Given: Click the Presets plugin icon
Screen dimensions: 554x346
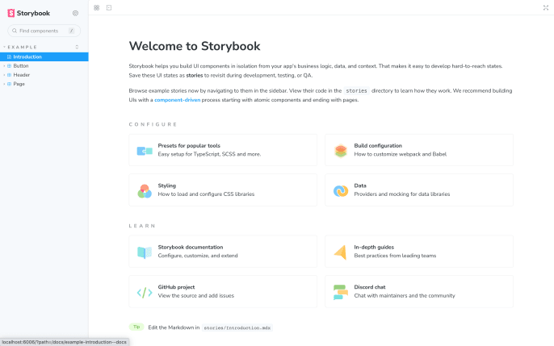Looking at the screenshot, I should tap(145, 151).
